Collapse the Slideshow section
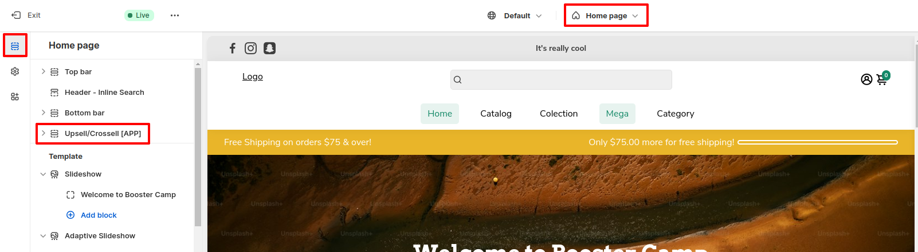Image resolution: width=918 pixels, height=252 pixels. (x=43, y=174)
